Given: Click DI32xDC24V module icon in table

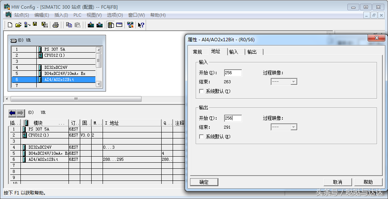Looking at the screenshot, I should click(x=24, y=147).
